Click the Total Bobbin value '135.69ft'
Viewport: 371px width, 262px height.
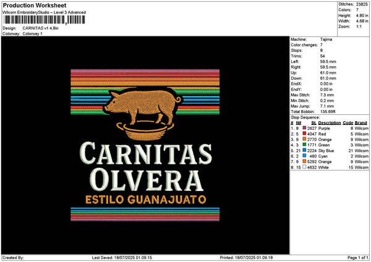(x=328, y=112)
